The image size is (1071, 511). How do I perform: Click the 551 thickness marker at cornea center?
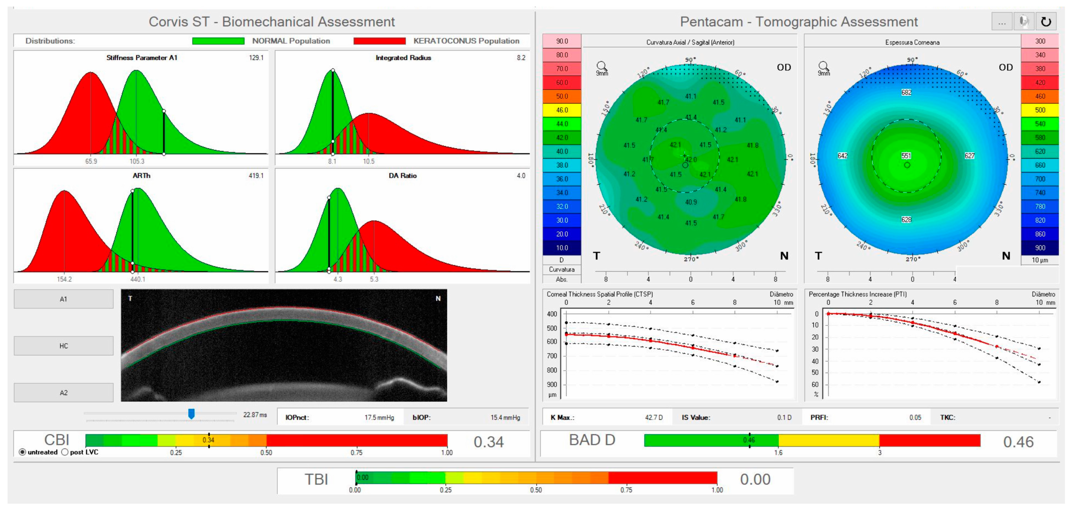[906, 156]
